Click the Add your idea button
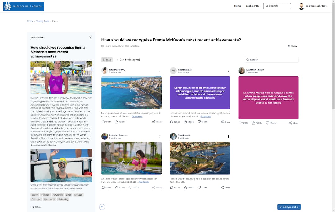Image resolution: width=335 pixels, height=212 pixels. pos(289,207)
